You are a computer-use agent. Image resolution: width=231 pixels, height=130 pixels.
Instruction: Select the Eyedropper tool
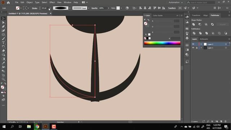3,63
